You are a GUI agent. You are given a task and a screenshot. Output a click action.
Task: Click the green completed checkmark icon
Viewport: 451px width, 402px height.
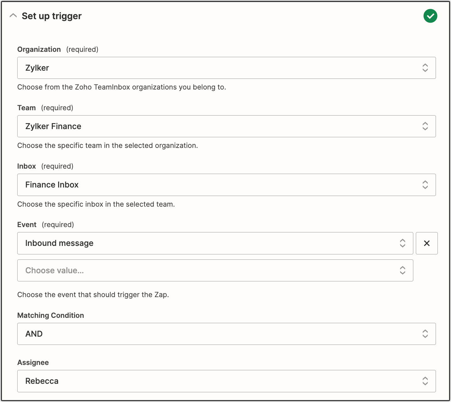[x=430, y=16]
